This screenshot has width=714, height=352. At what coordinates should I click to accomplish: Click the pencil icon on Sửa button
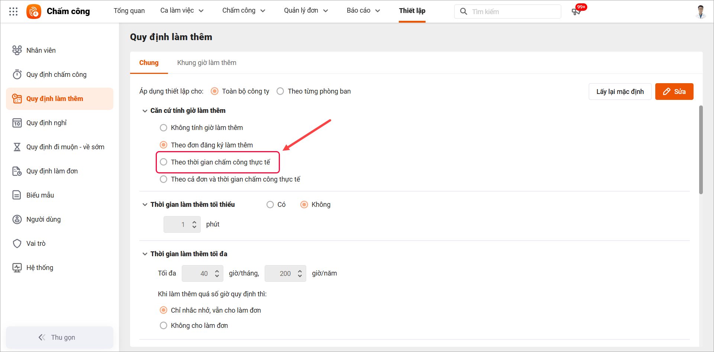pos(667,91)
